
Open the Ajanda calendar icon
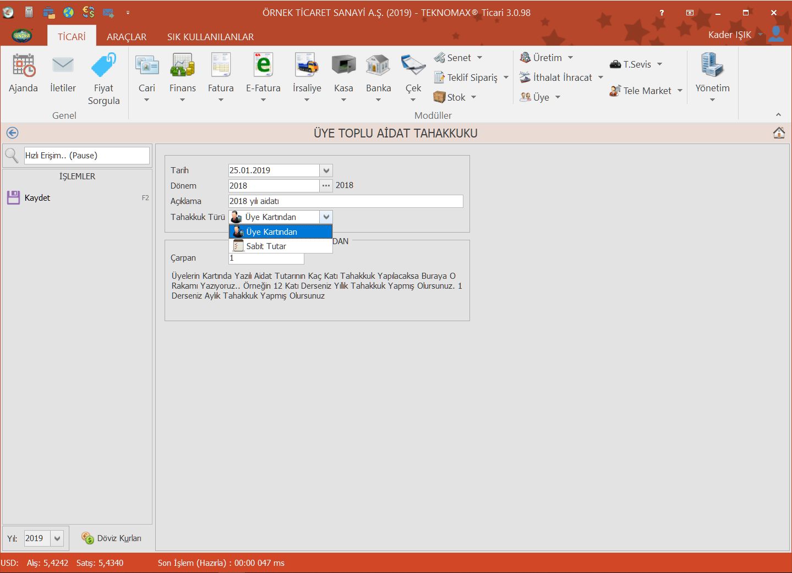24,66
